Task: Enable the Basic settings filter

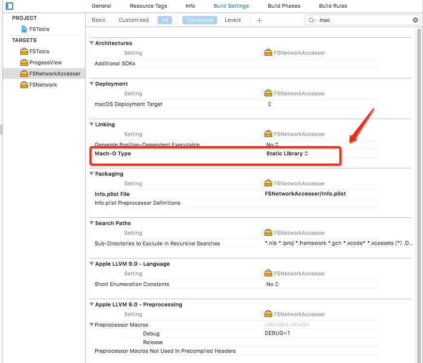Action: (x=99, y=20)
